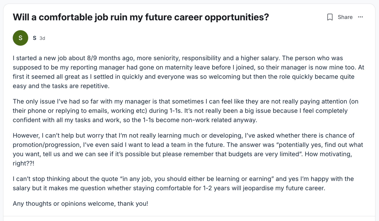Click paragraph starting 'I can't stop thinking'
This screenshot has height=221, width=379.
[x=183, y=183]
